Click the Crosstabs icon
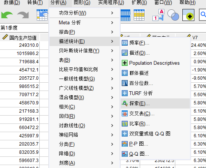This screenshot has height=168, width=206. pos(125,113)
